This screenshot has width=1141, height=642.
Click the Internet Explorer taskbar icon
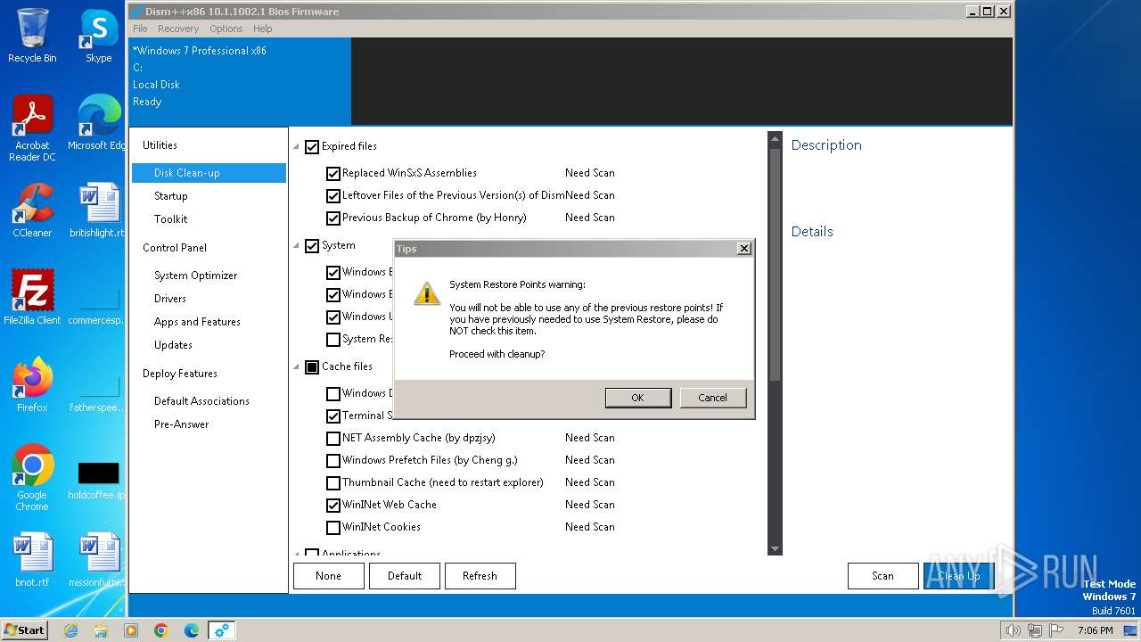coord(70,630)
